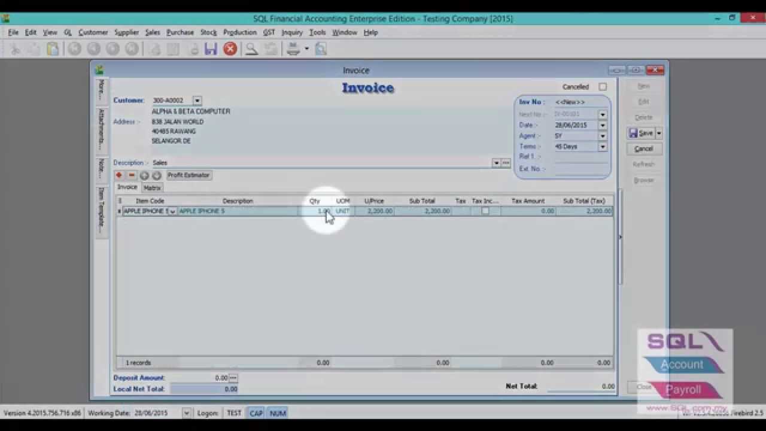Click the First record navigation icon

tap(74, 49)
